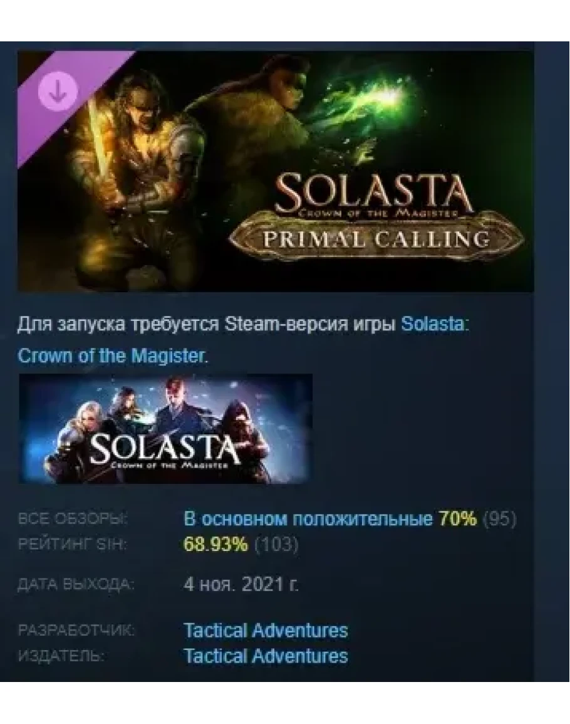Click the release date '4 ноя. 2021 г.'

tap(241, 585)
